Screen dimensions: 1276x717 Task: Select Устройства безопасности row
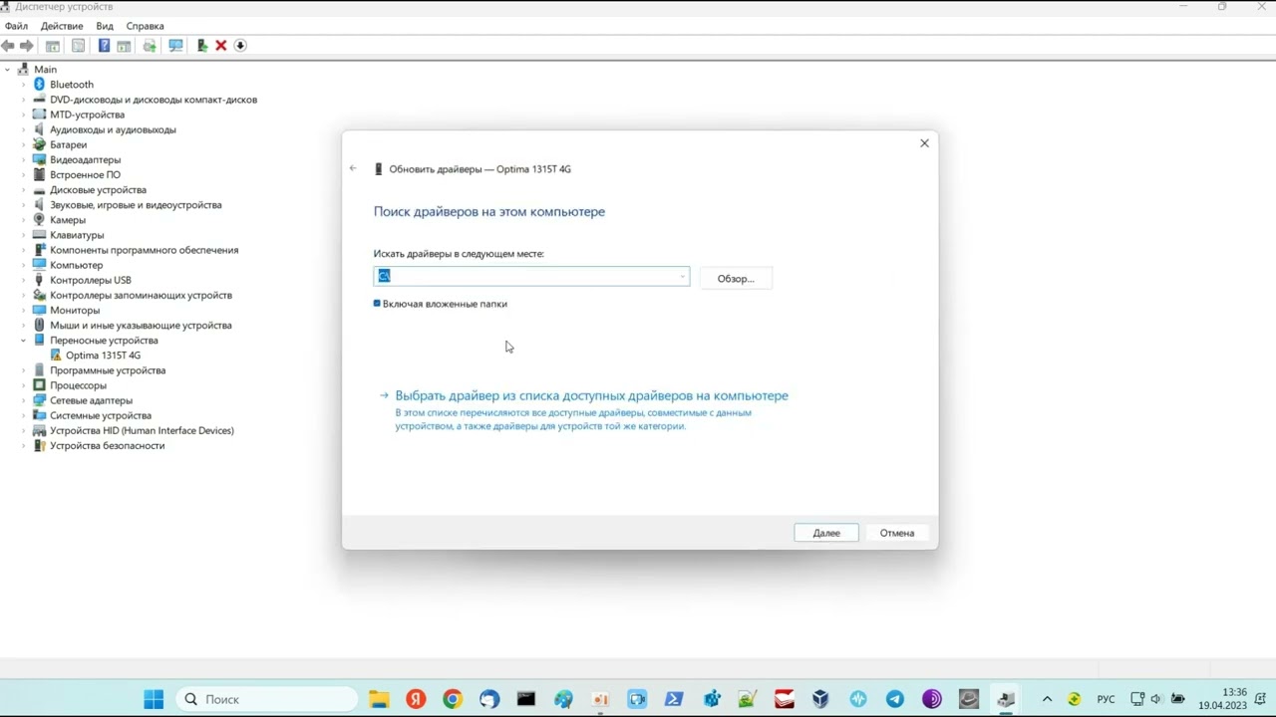click(x=107, y=446)
